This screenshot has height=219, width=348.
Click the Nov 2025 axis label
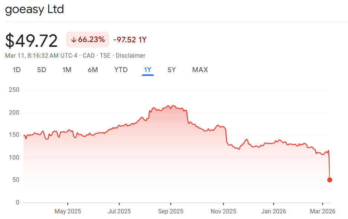tap(223, 211)
